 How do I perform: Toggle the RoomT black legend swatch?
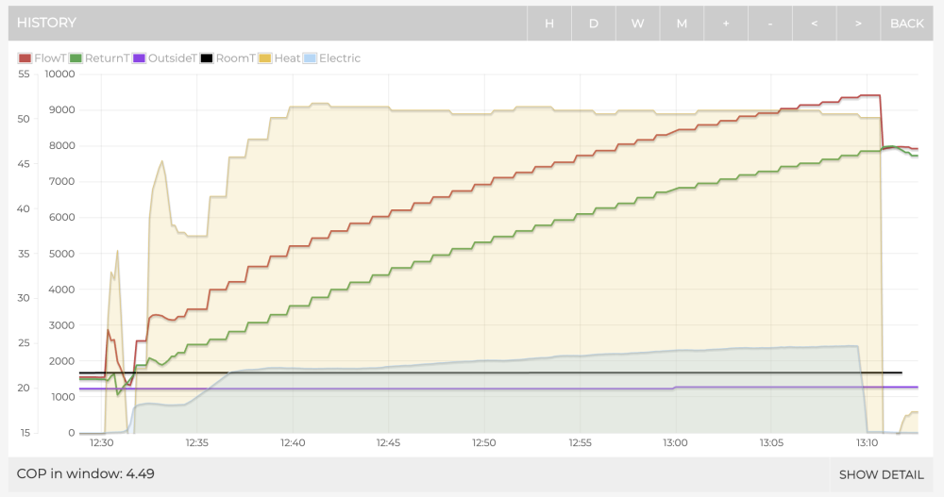click(x=207, y=58)
